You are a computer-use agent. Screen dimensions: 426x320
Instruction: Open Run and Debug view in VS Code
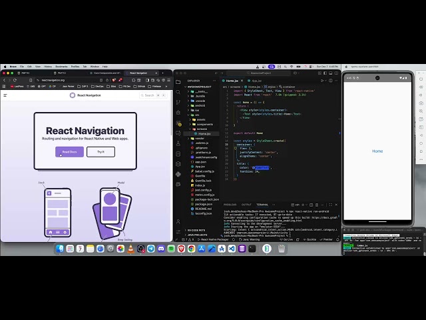pos(178,113)
